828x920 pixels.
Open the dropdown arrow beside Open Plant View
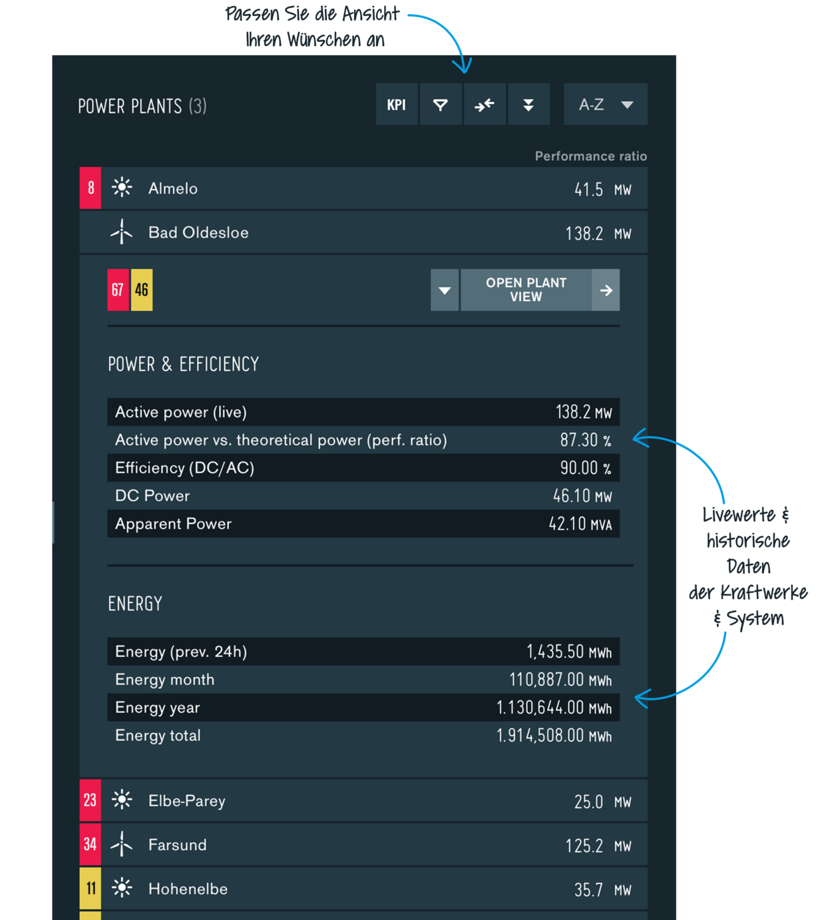445,290
